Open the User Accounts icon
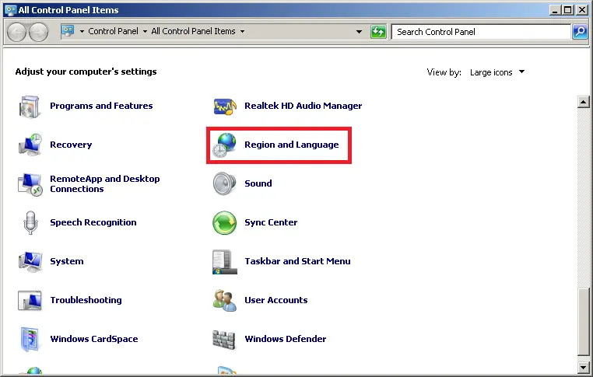The height and width of the screenshot is (377, 593). 225,301
